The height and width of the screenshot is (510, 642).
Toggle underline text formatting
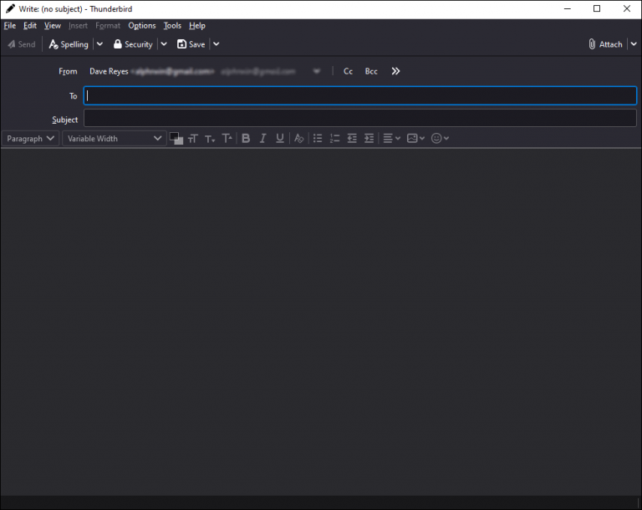coord(280,139)
